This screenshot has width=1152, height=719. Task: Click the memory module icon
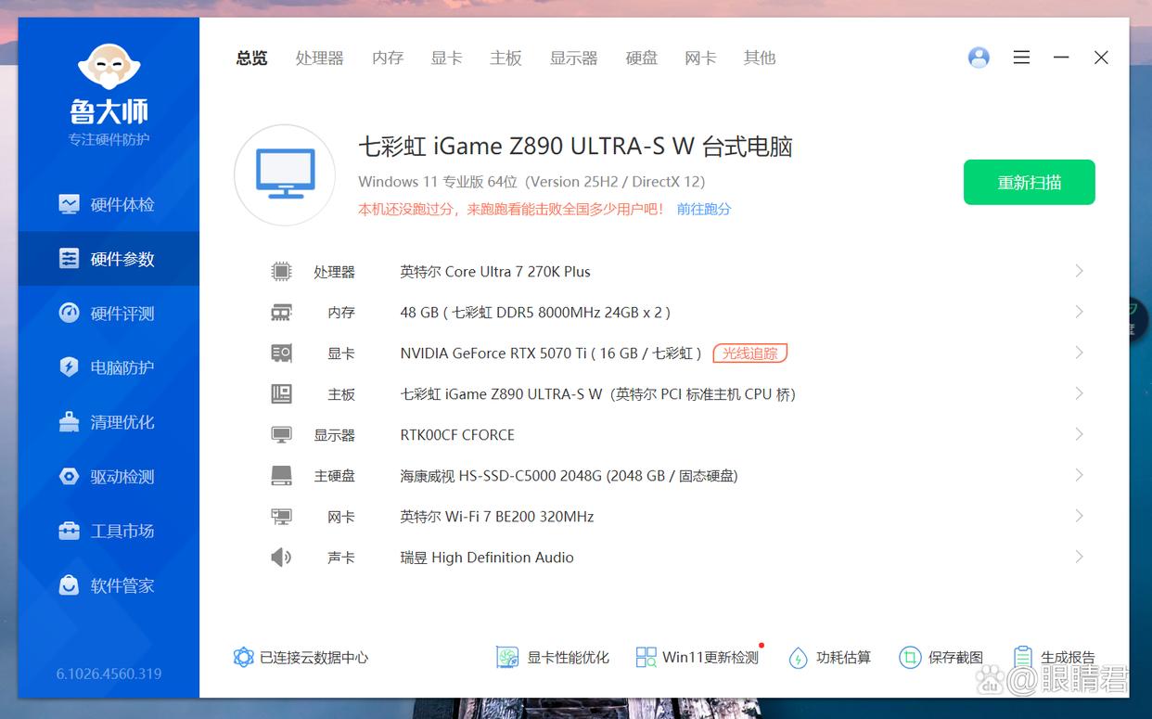(x=281, y=313)
